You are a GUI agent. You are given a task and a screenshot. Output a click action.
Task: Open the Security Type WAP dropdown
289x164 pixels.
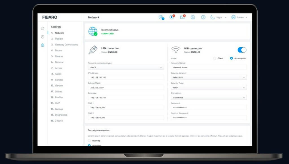209,87
